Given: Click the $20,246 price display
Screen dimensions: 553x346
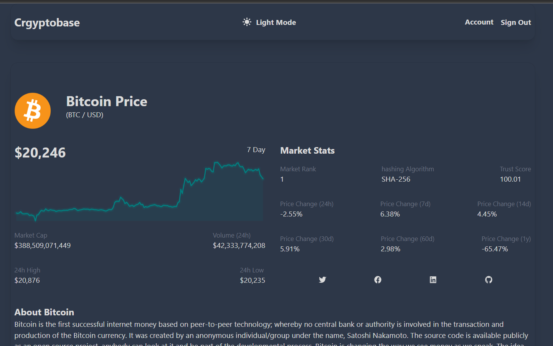Looking at the screenshot, I should click(40, 152).
